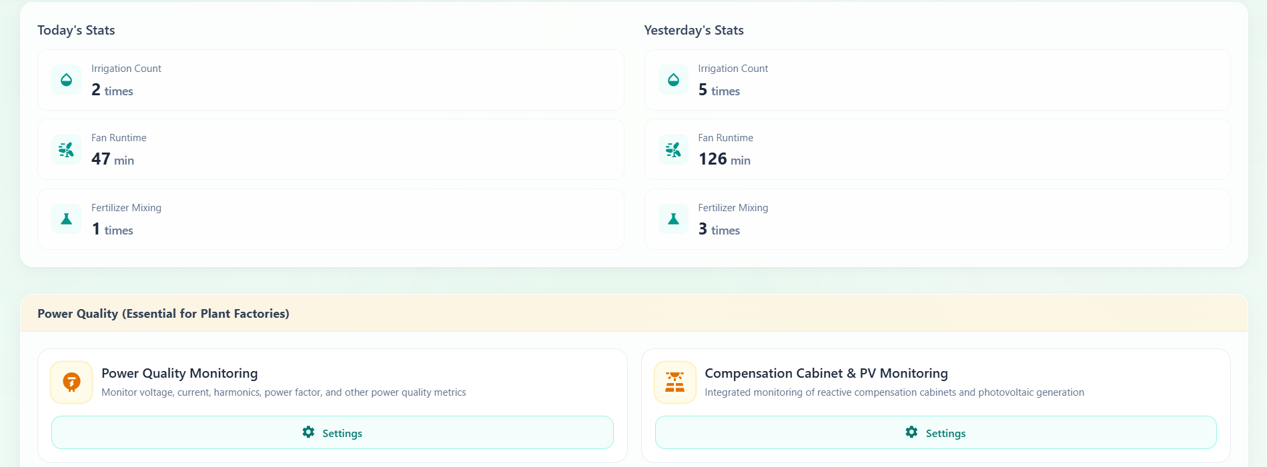Select yesterday's Fertilizer Mixing 3 times card
The height and width of the screenshot is (467, 1267).
coord(937,219)
